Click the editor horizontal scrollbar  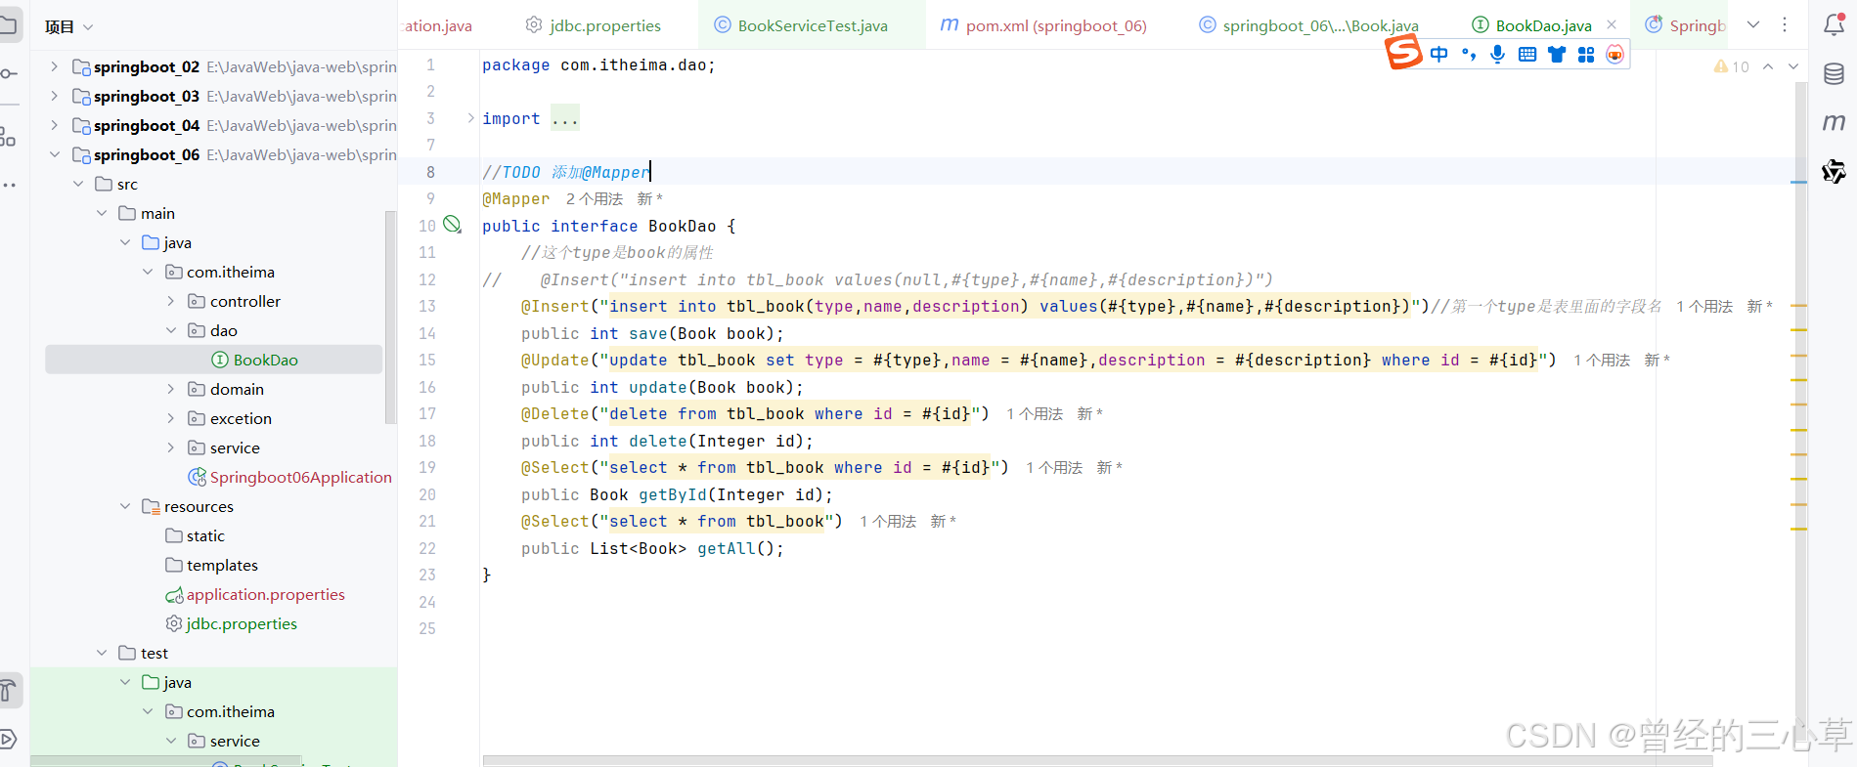click(1097, 760)
